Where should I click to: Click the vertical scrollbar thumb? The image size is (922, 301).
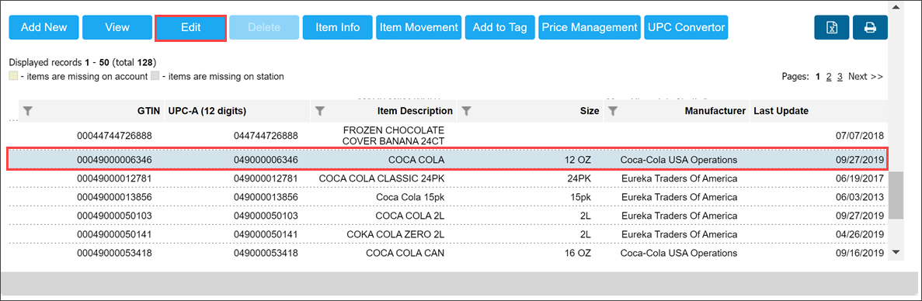pyautogui.click(x=896, y=195)
